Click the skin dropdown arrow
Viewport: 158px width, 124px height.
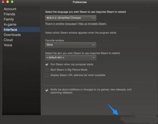(x=94, y=57)
